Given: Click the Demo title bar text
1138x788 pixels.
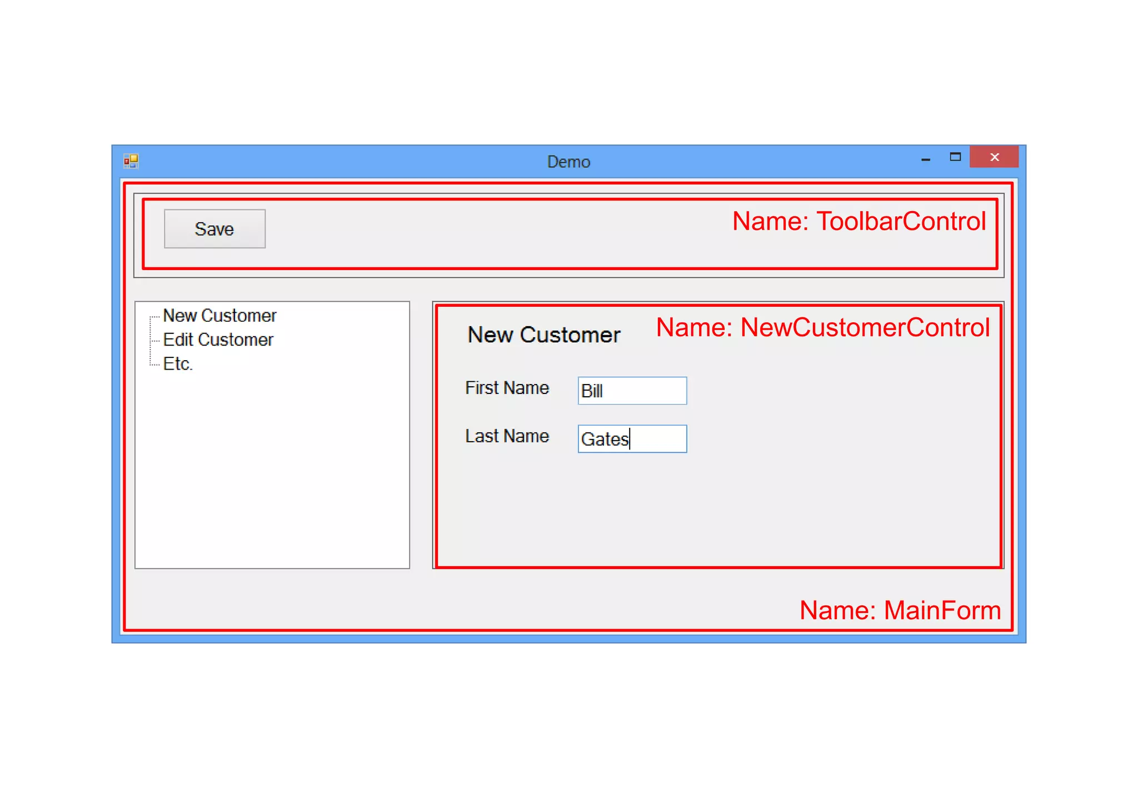Looking at the screenshot, I should click(568, 162).
